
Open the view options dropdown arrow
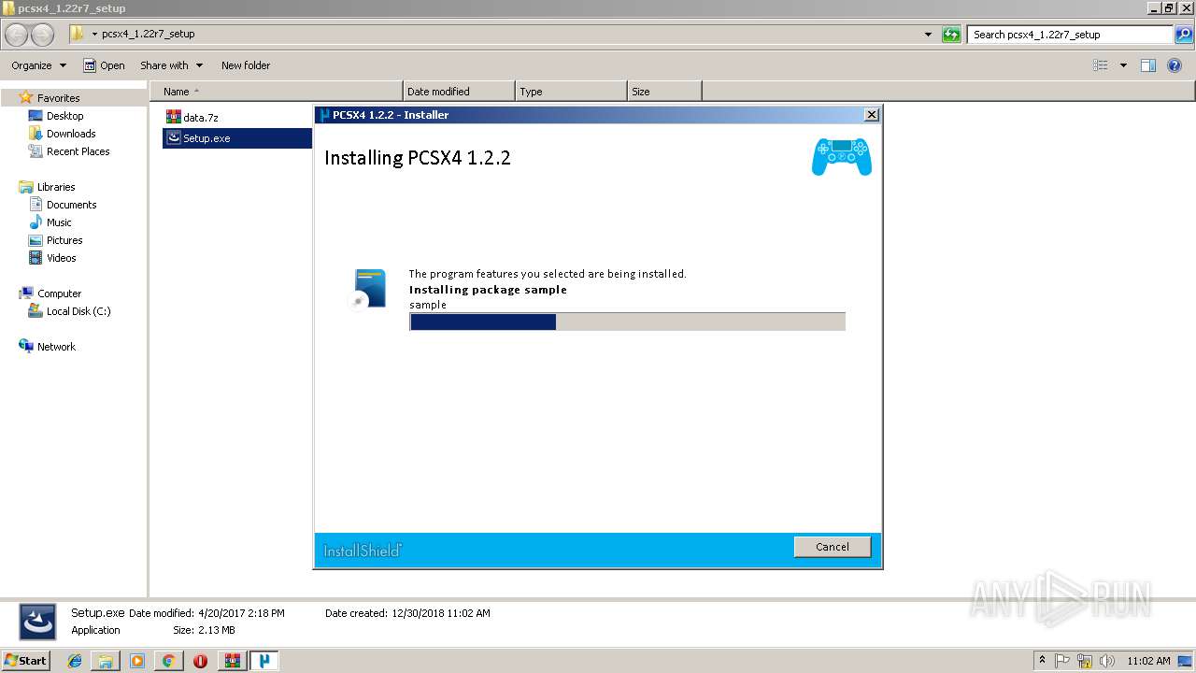1123,65
